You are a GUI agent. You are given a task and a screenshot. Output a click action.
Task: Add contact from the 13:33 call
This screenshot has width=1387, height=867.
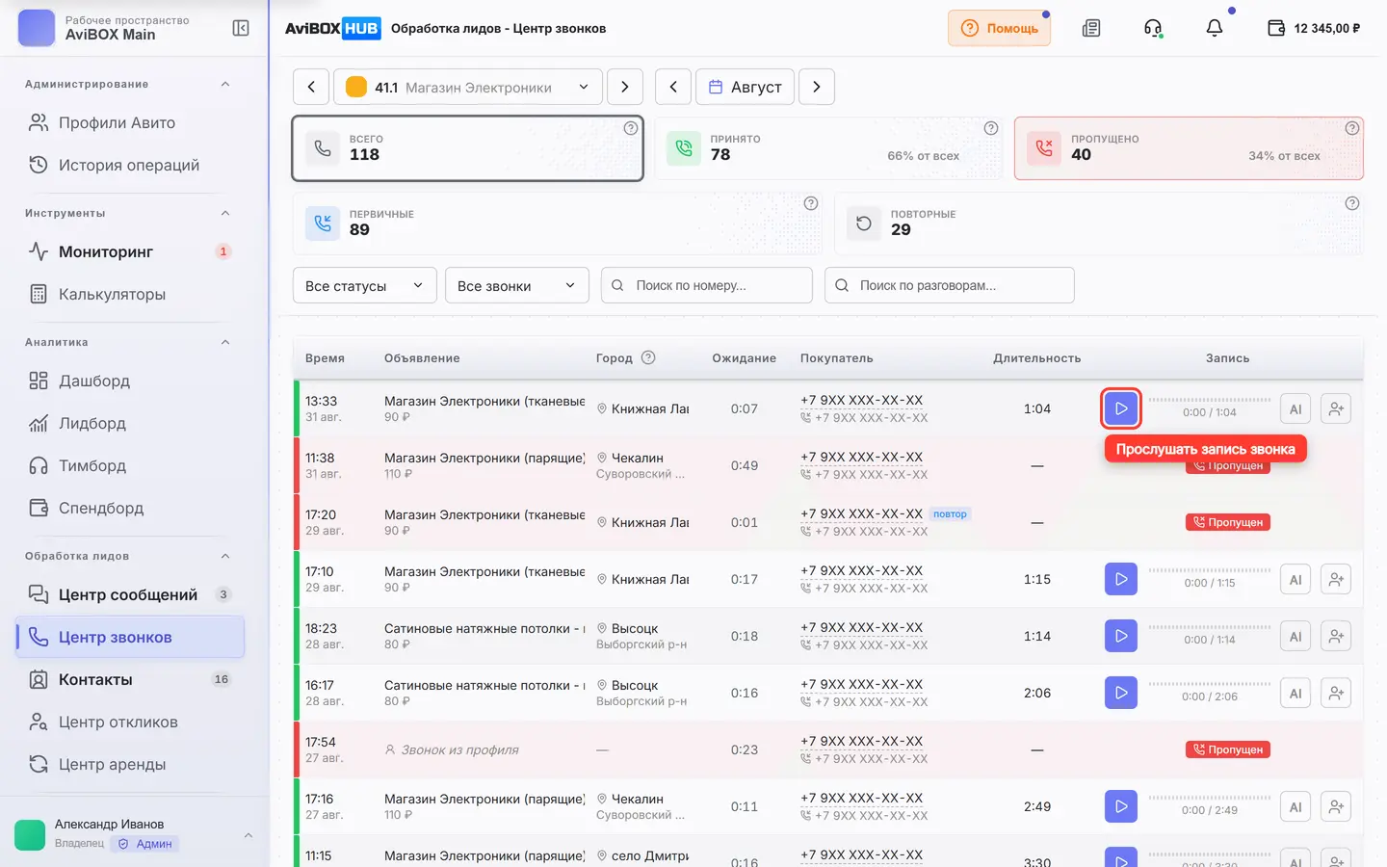click(x=1336, y=408)
